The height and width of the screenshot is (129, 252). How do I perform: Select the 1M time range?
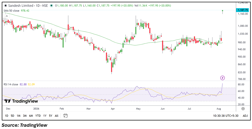point(19,116)
